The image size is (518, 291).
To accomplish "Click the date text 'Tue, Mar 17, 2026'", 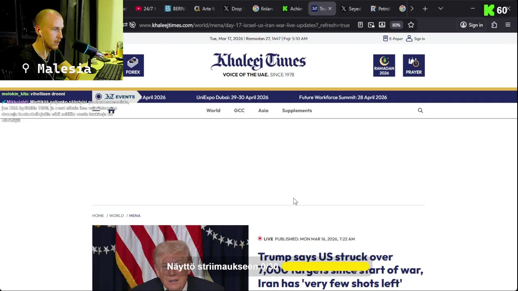I will pyautogui.click(x=227, y=38).
